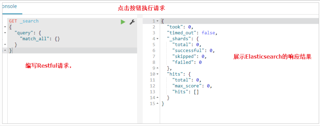Switch to the Console tab

pyautogui.click(x=9, y=6)
